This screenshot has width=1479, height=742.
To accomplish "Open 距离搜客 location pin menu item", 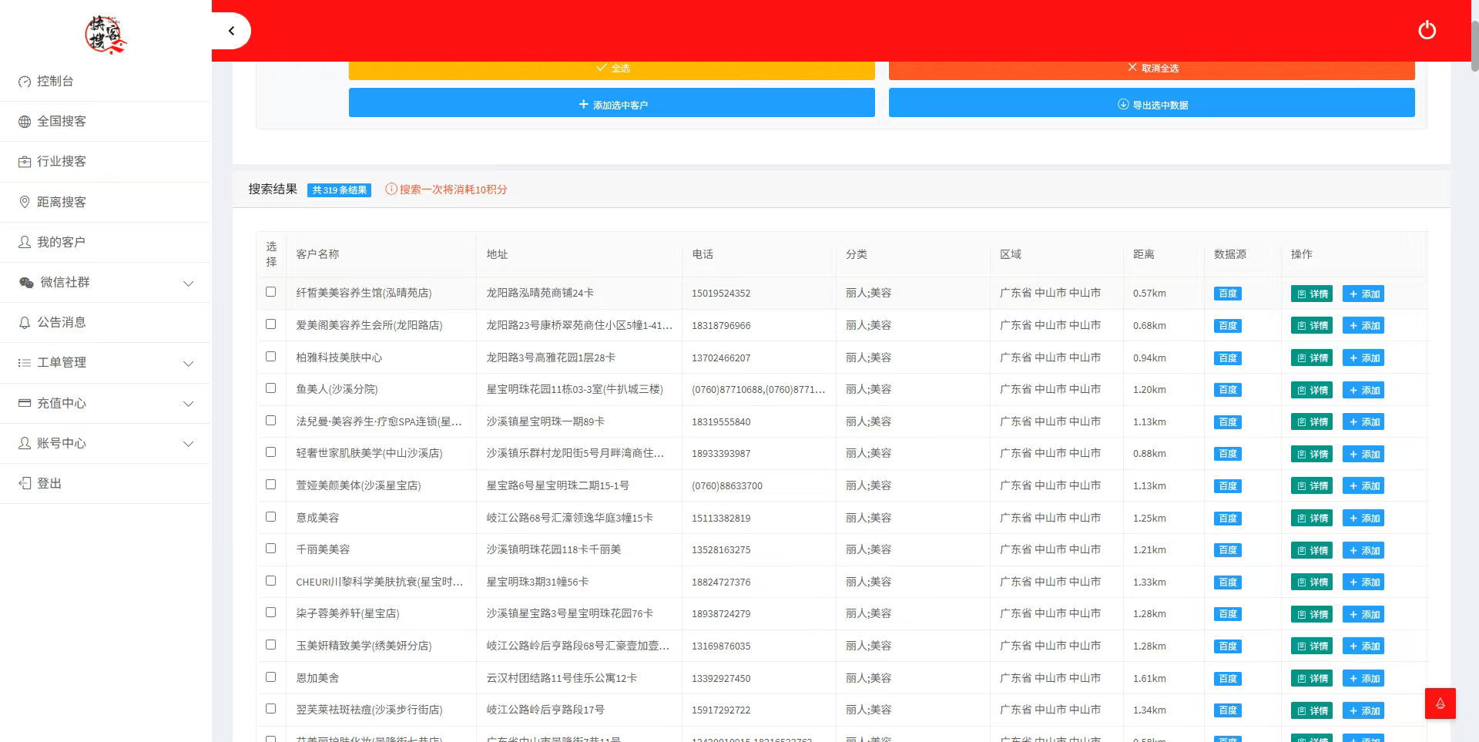I will point(62,202).
